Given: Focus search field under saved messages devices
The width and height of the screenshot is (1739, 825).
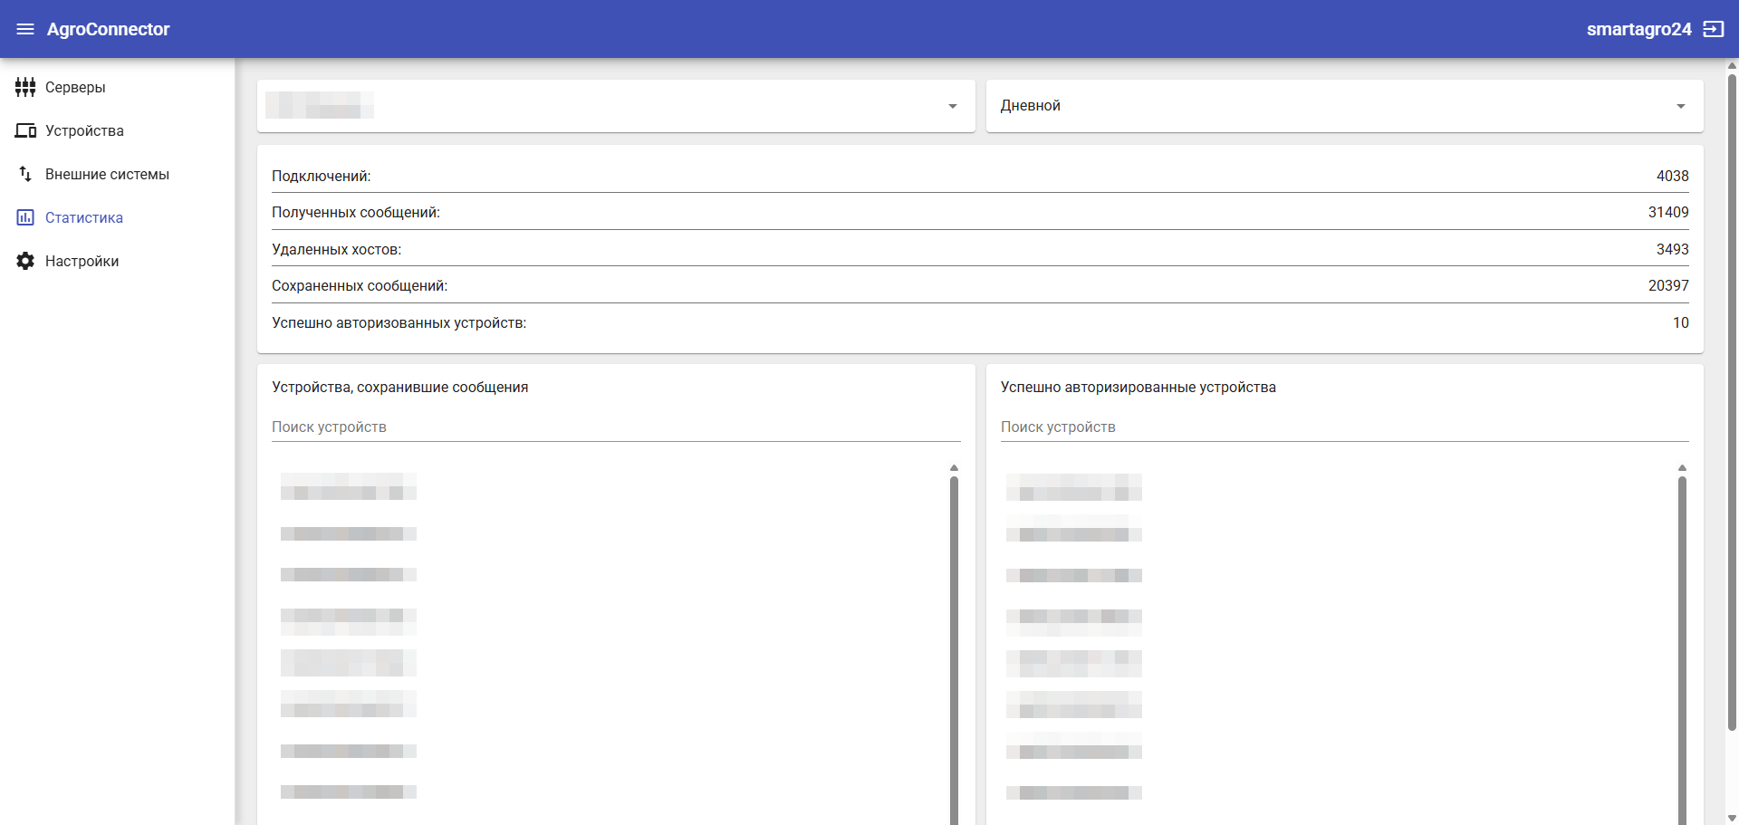Looking at the screenshot, I should [615, 427].
